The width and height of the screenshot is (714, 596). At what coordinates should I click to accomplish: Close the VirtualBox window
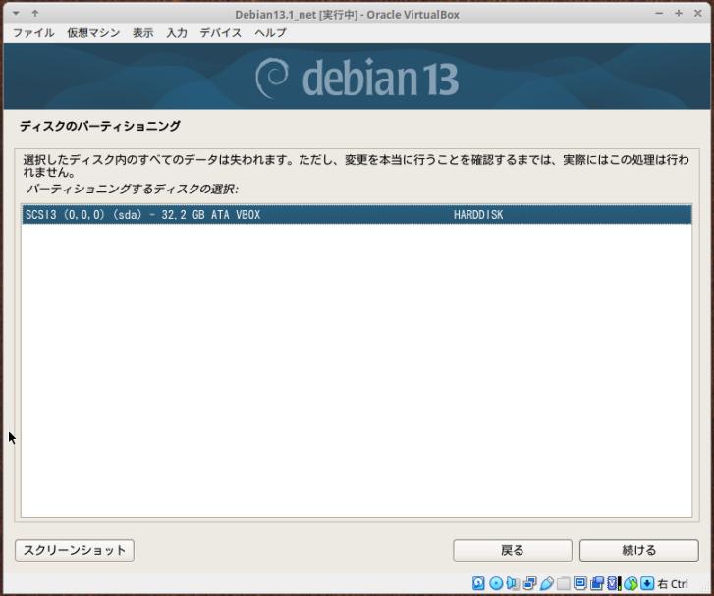(x=697, y=13)
